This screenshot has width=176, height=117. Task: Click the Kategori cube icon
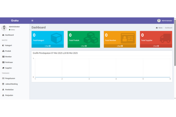tap(3, 45)
